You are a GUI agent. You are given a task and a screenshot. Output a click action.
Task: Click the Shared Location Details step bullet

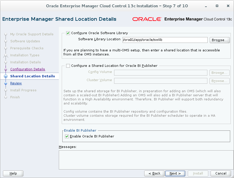(6, 76)
